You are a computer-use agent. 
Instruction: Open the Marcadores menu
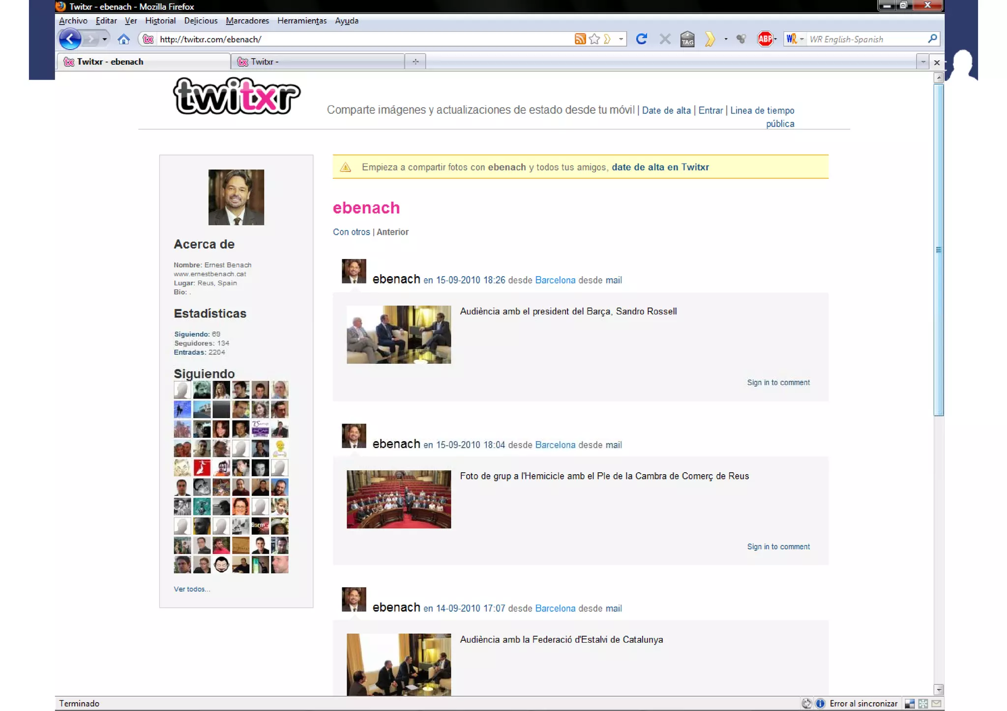(247, 21)
